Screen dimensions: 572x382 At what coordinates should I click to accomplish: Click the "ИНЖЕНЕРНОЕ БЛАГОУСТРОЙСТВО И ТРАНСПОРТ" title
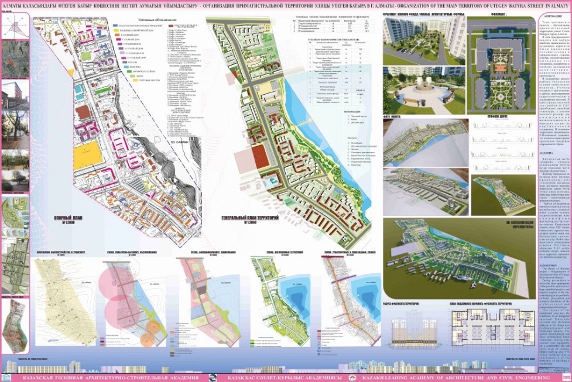(61, 252)
